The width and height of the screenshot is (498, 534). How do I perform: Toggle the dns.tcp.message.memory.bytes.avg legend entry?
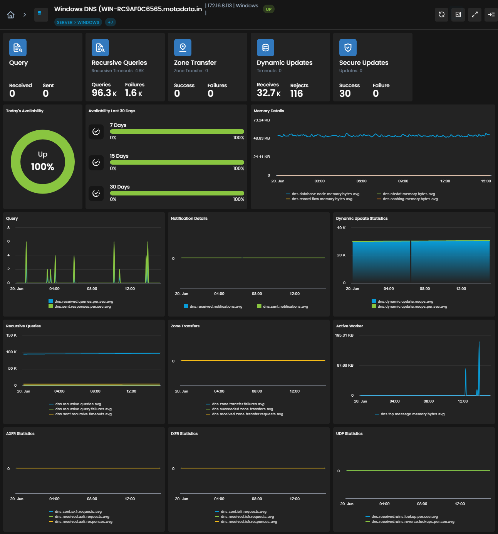[410, 414]
